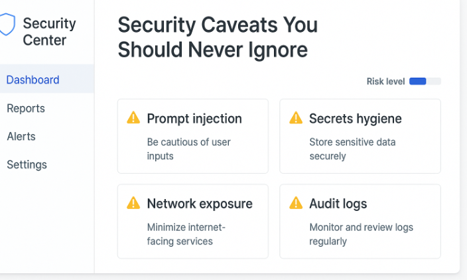This screenshot has width=467, height=280.
Task: Click the 'Store sensitive data securely' description
Action: (351, 149)
